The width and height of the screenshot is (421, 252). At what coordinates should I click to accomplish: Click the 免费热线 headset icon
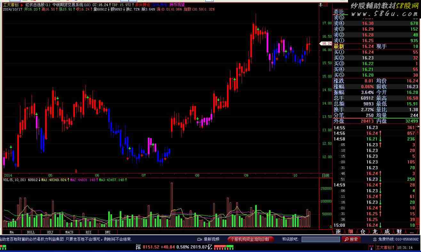[x=375, y=239]
